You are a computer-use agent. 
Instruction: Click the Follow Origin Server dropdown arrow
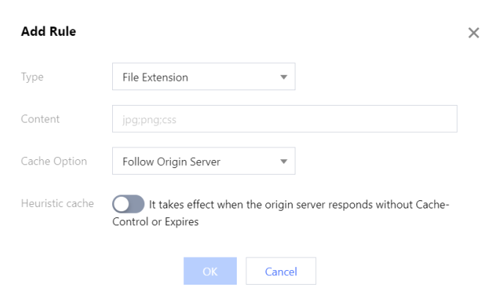pos(284,161)
